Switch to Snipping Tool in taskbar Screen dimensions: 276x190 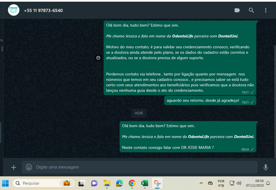tap(157, 183)
